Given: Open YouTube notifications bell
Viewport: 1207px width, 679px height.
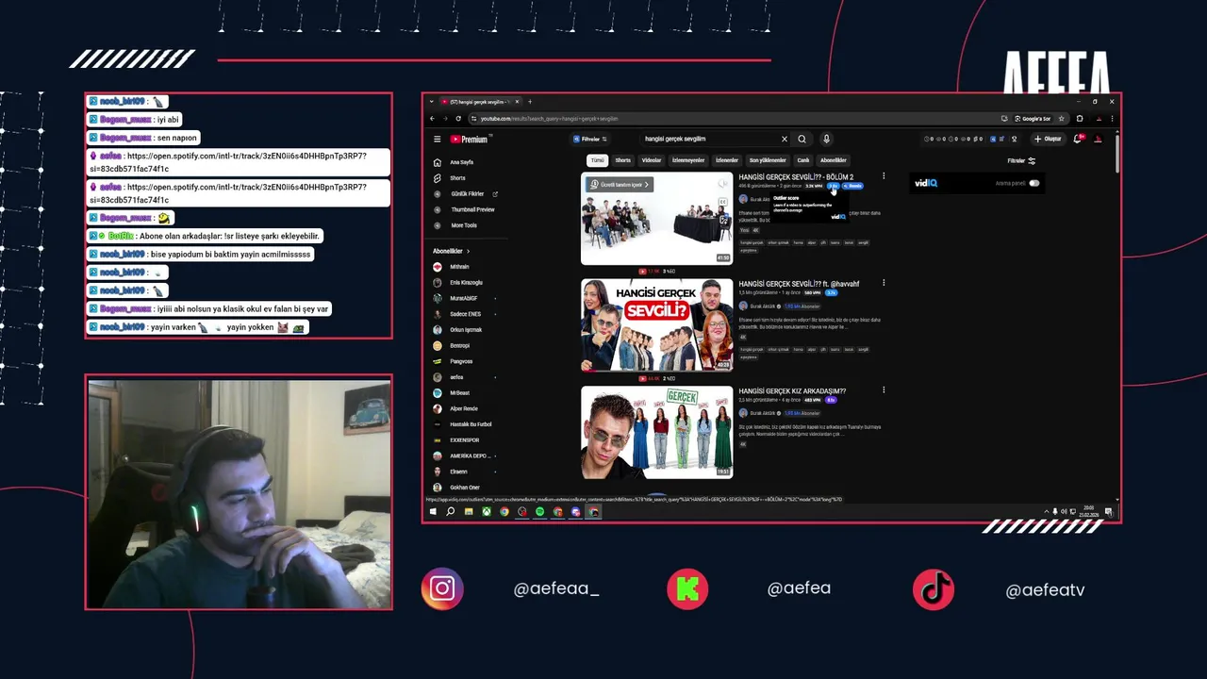Looking at the screenshot, I should pyautogui.click(x=1078, y=139).
